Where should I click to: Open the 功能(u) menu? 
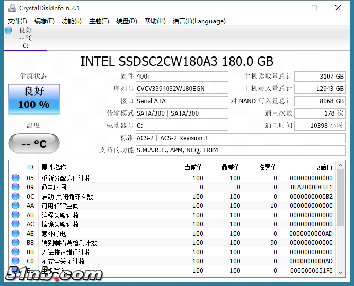tap(72, 21)
